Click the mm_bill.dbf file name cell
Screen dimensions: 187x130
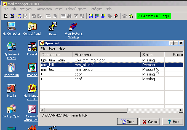[107, 65]
